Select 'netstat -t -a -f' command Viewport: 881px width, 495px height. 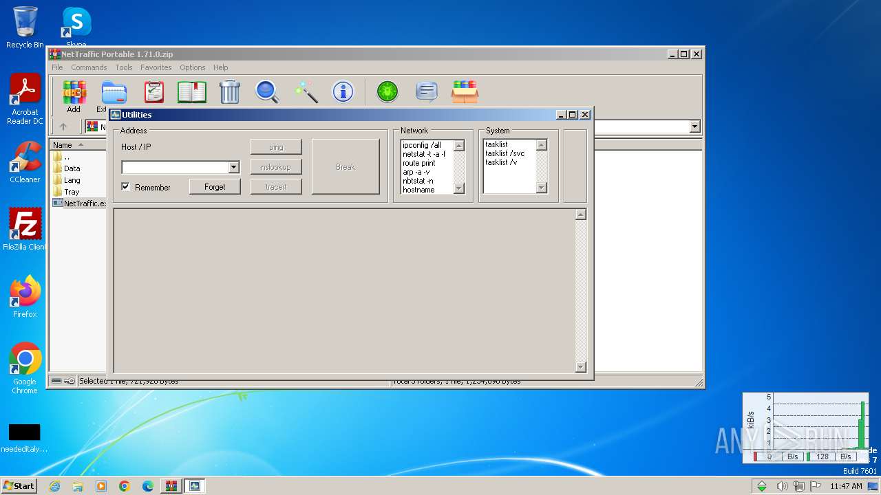pyautogui.click(x=424, y=154)
